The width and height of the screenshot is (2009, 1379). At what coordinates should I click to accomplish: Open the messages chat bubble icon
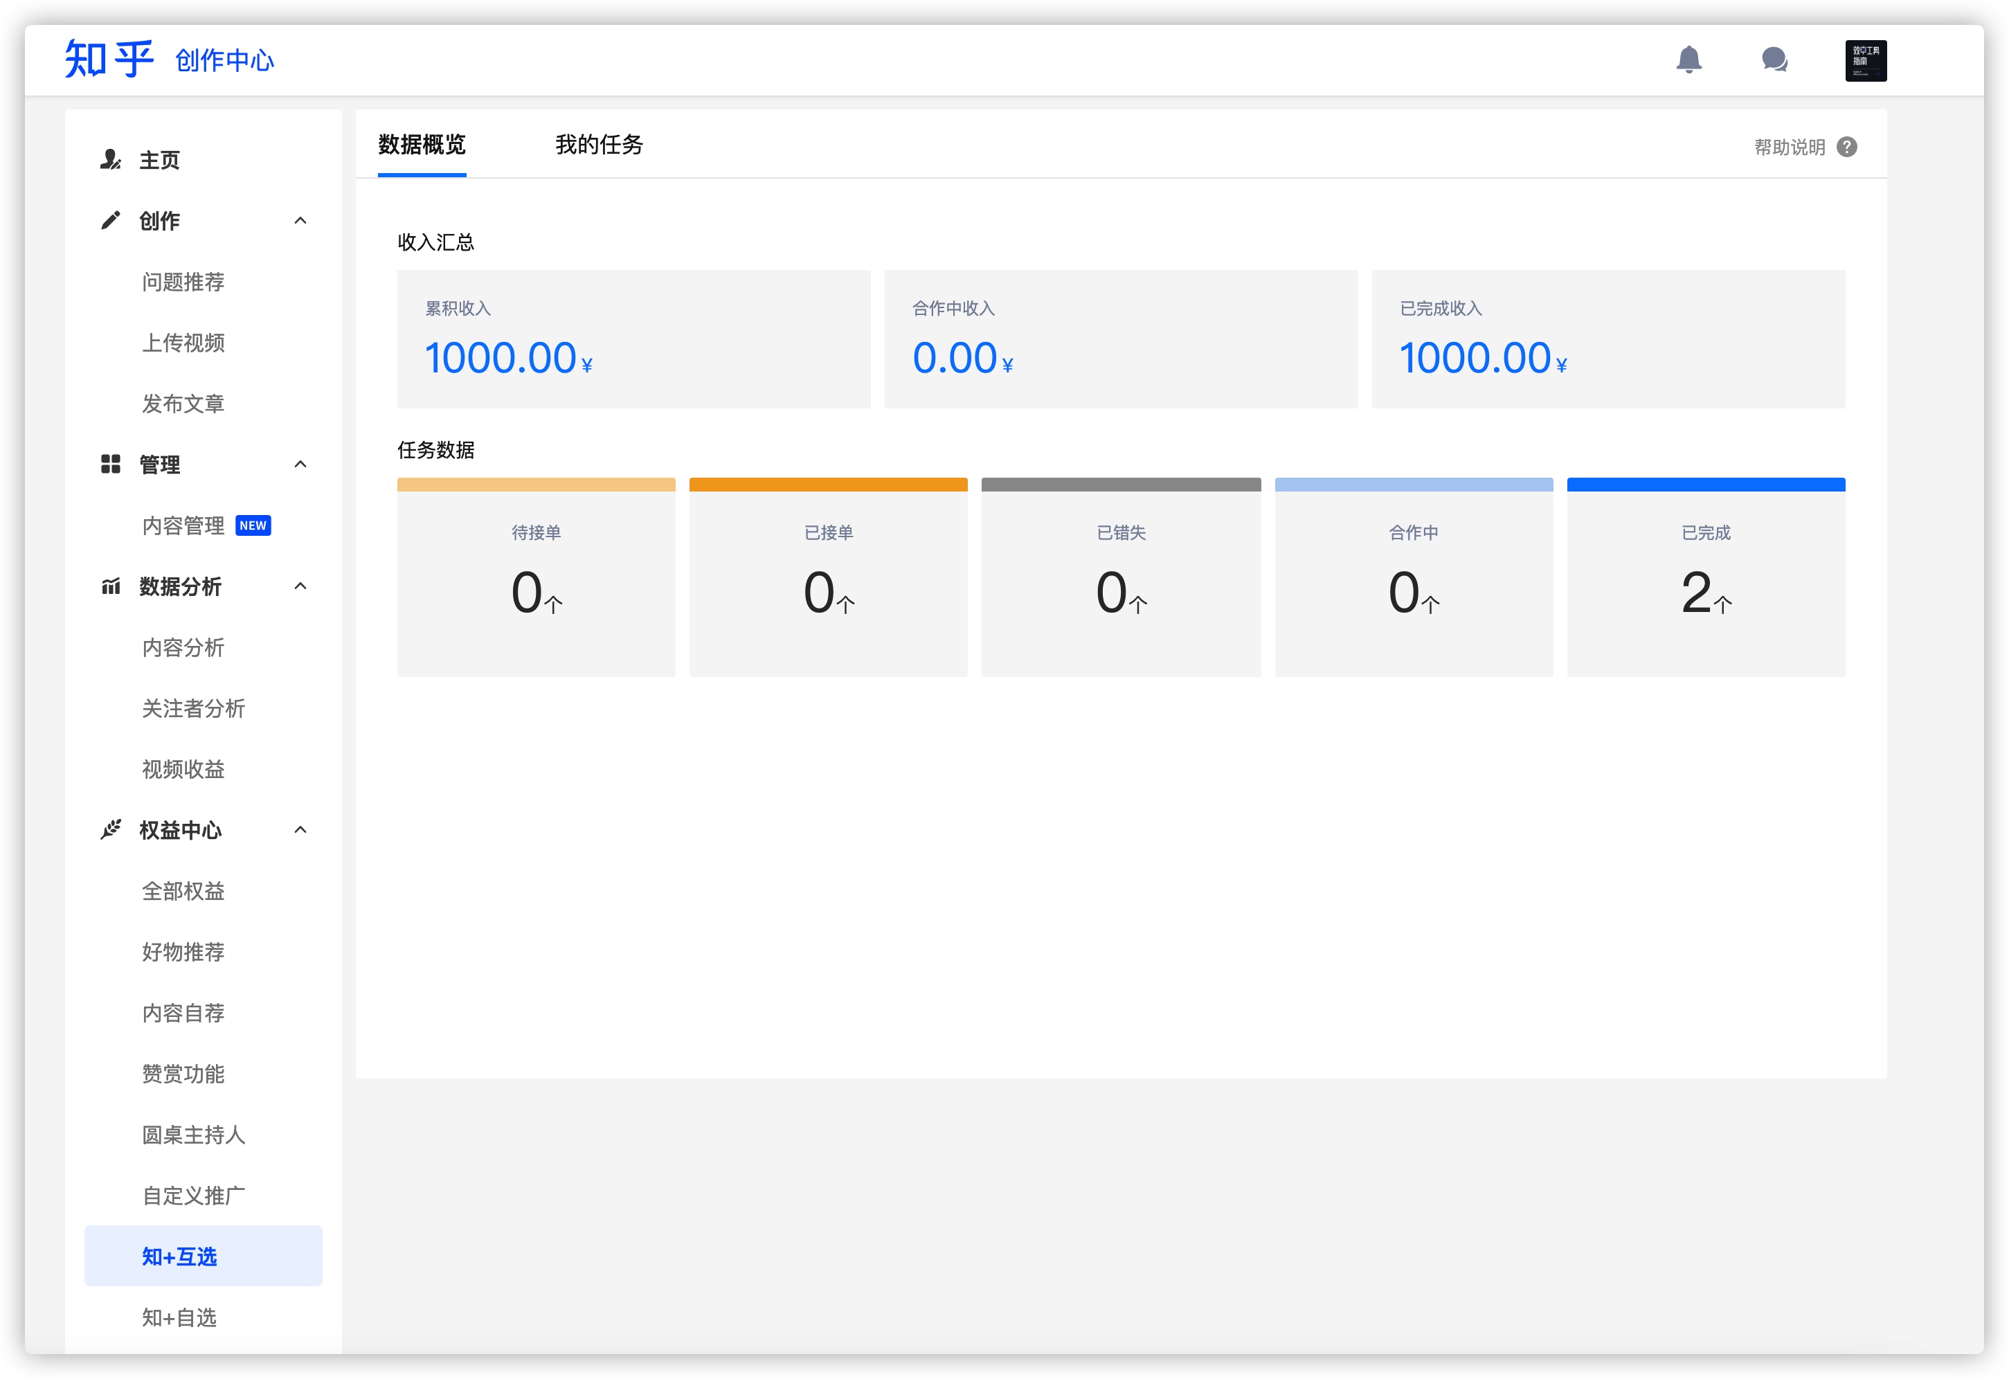pos(1774,60)
